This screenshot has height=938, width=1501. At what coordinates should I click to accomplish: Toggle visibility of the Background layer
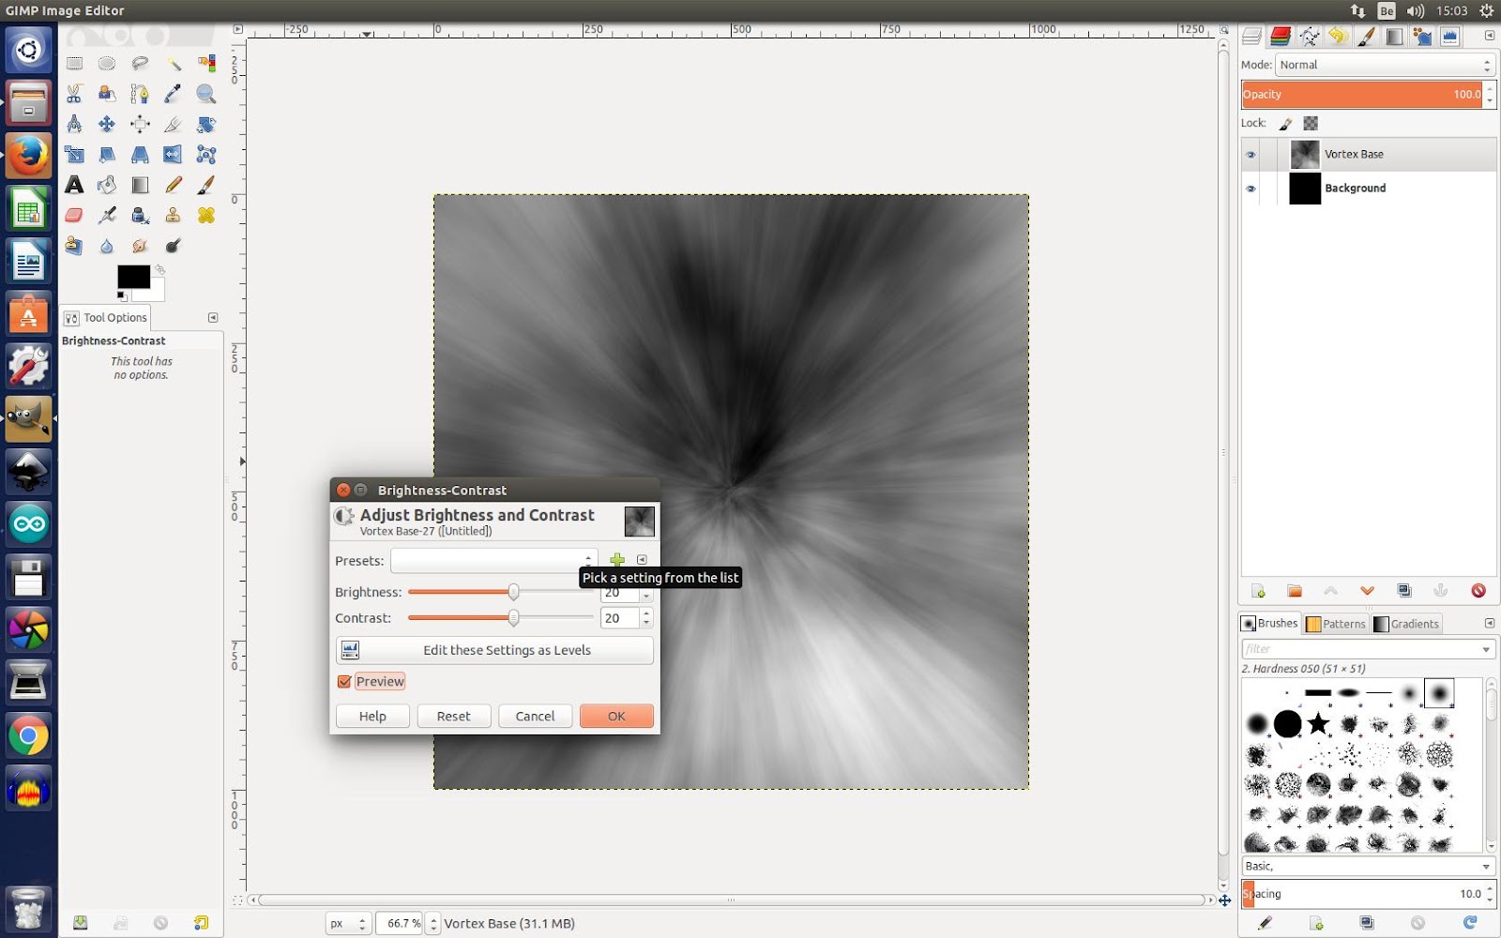[x=1251, y=189]
